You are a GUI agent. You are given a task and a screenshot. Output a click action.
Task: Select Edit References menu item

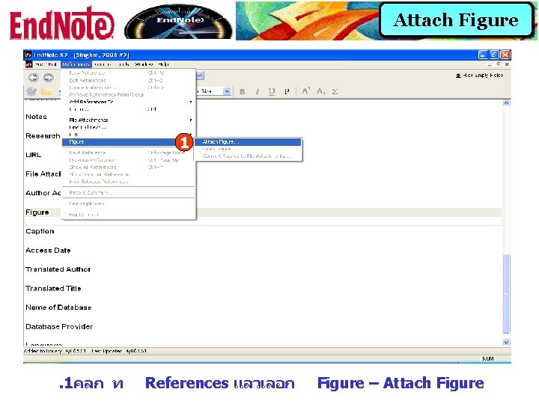129,80
